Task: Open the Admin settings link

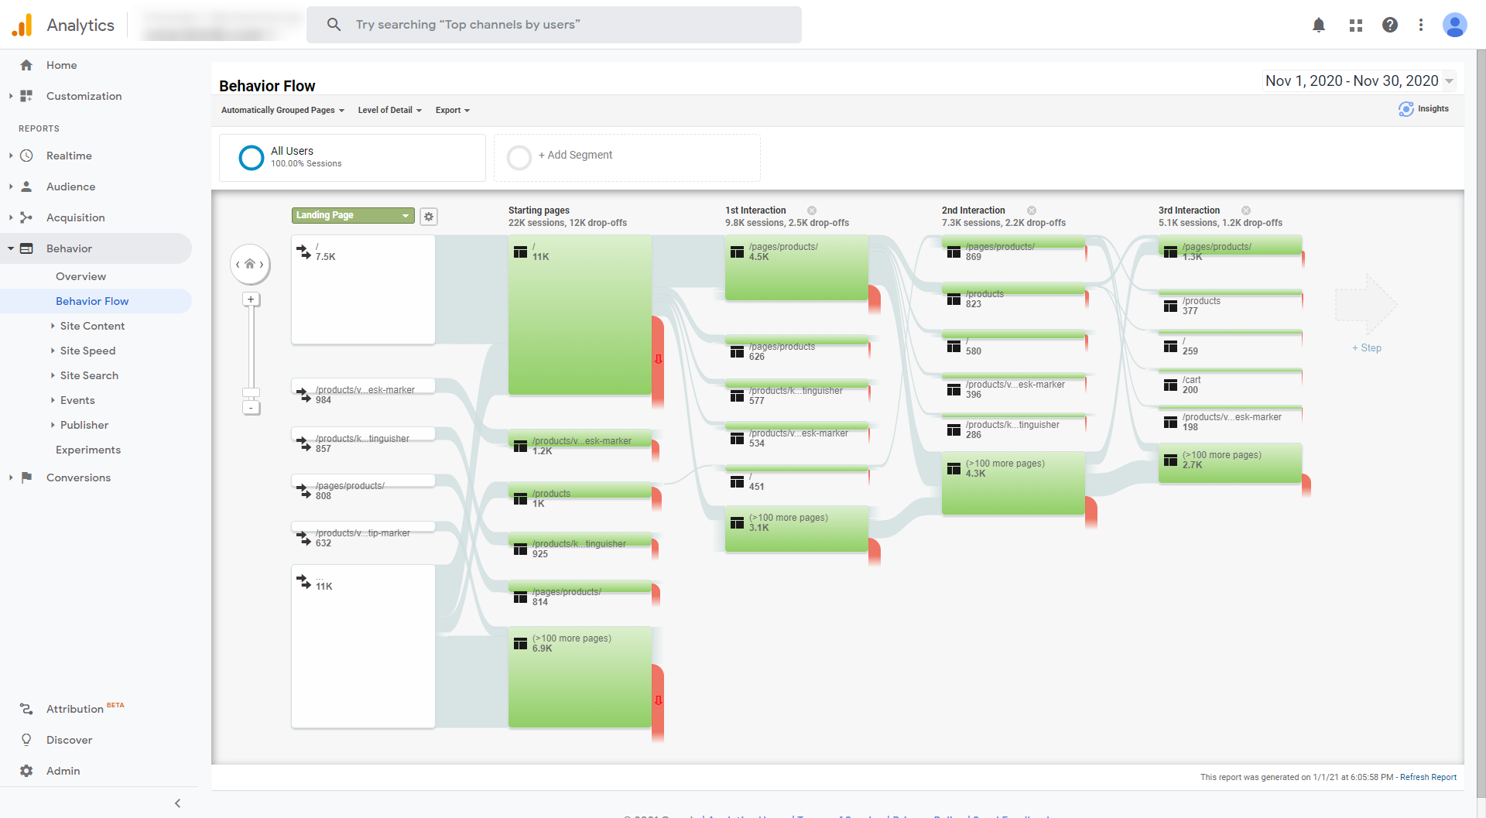Action: click(63, 771)
